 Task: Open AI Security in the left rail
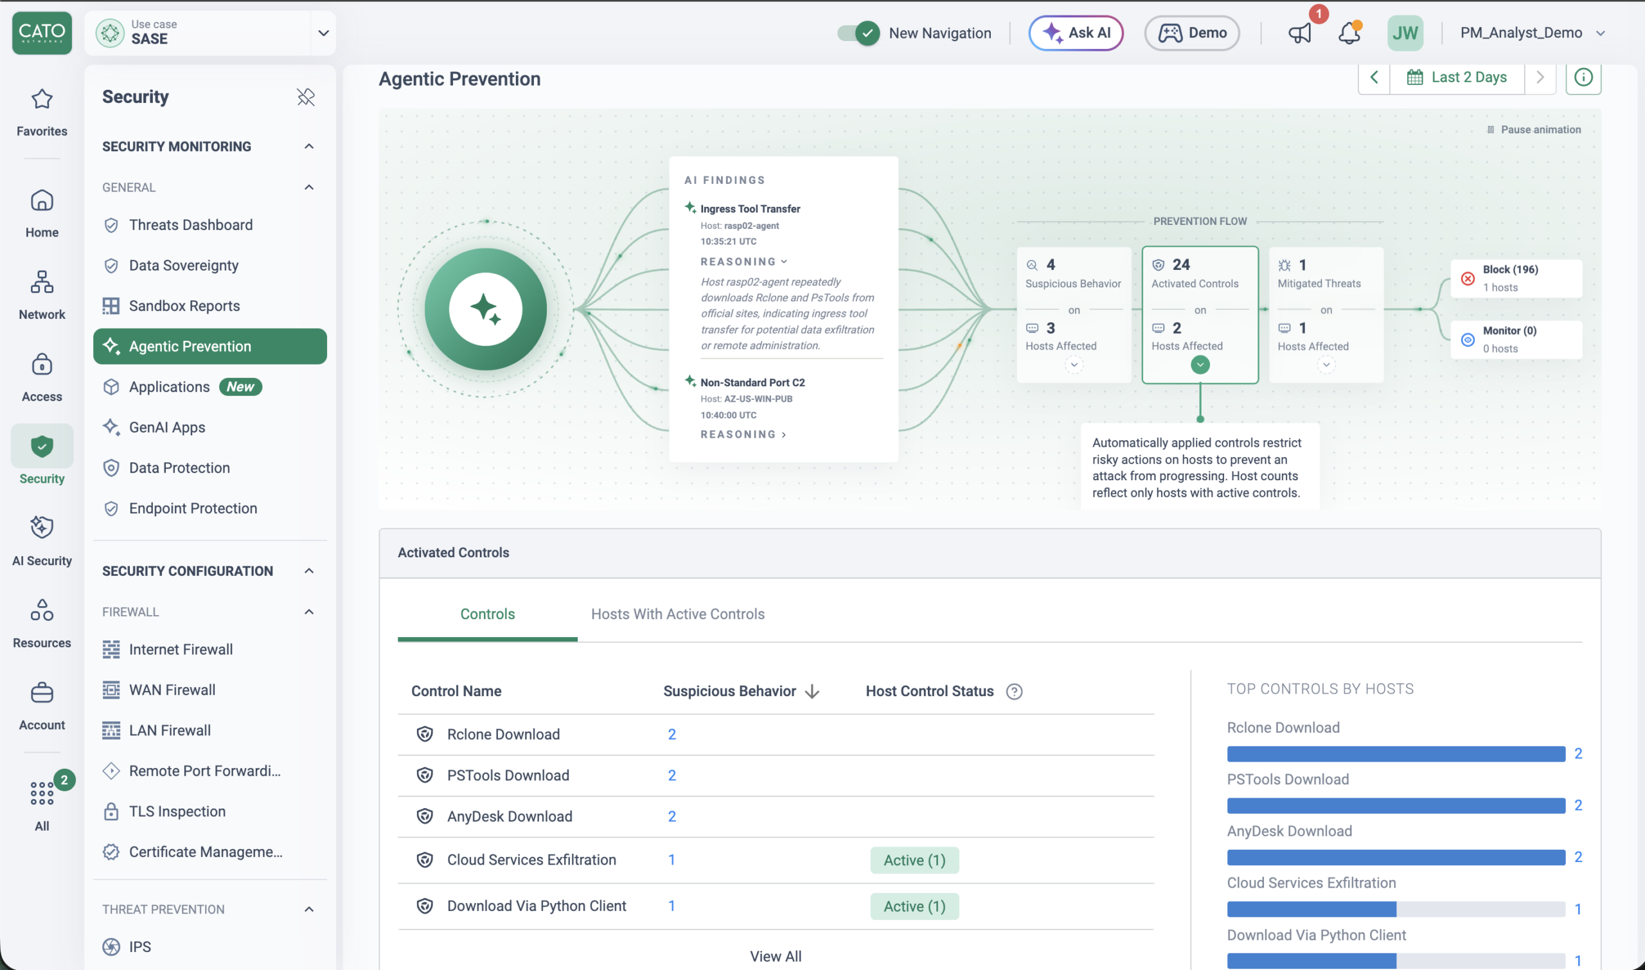tap(42, 540)
